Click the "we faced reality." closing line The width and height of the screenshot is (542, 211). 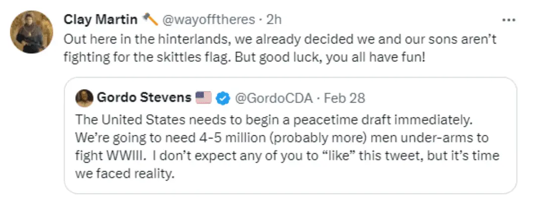[x=126, y=174]
